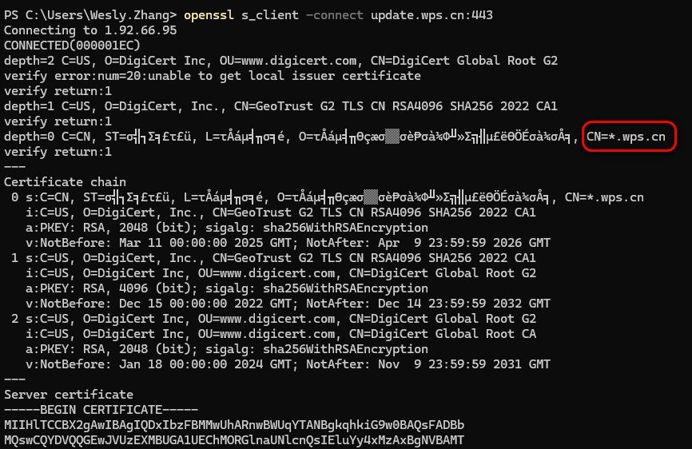This screenshot has height=449, width=692.
Task: Click the depth=1 GeoTrust G2 TLS line
Action: click(280, 106)
